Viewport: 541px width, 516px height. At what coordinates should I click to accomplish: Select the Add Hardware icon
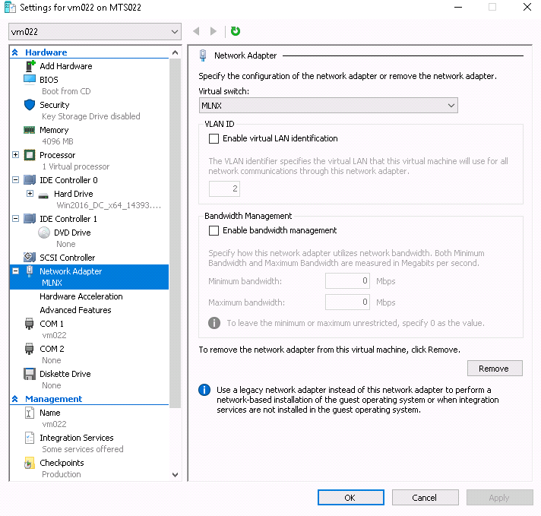point(30,66)
